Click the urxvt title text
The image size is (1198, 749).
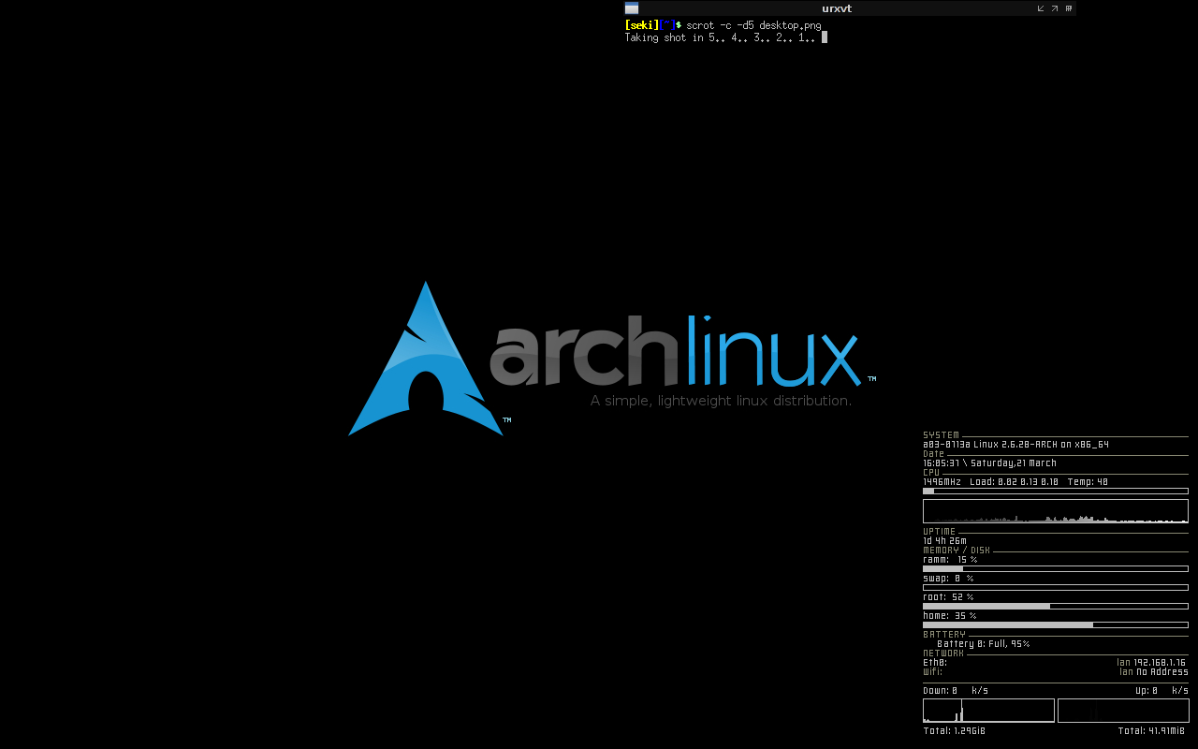(837, 8)
